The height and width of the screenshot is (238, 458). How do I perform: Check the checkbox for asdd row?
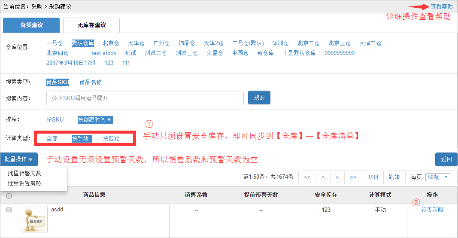coord(9,210)
